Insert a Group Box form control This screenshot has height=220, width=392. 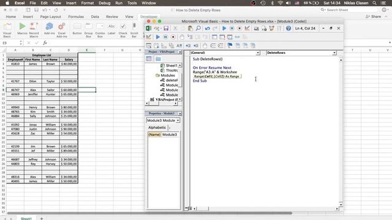pyautogui.click(x=88, y=30)
